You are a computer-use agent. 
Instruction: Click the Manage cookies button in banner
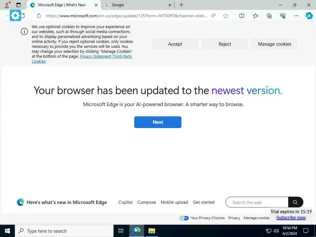[x=275, y=44]
